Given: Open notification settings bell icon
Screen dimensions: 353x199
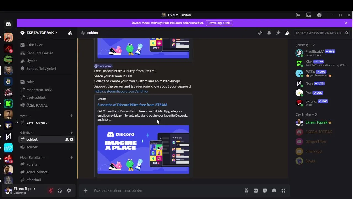Looking at the screenshot, I should tap(269, 33).
